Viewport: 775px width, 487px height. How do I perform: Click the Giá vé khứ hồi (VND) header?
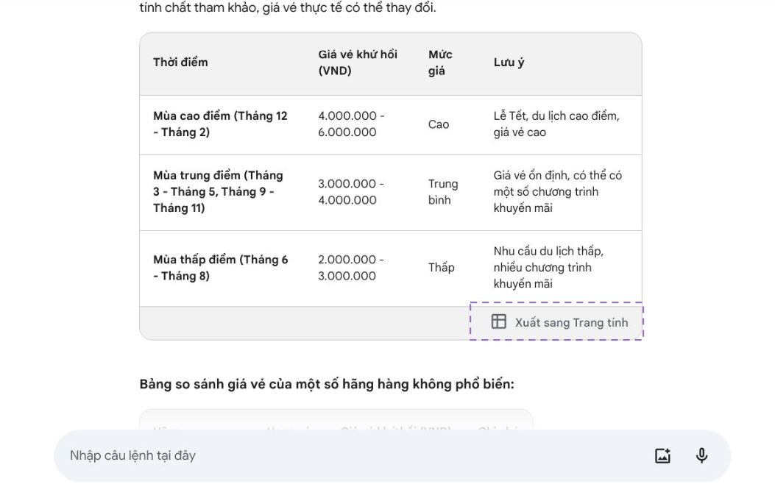[358, 62]
